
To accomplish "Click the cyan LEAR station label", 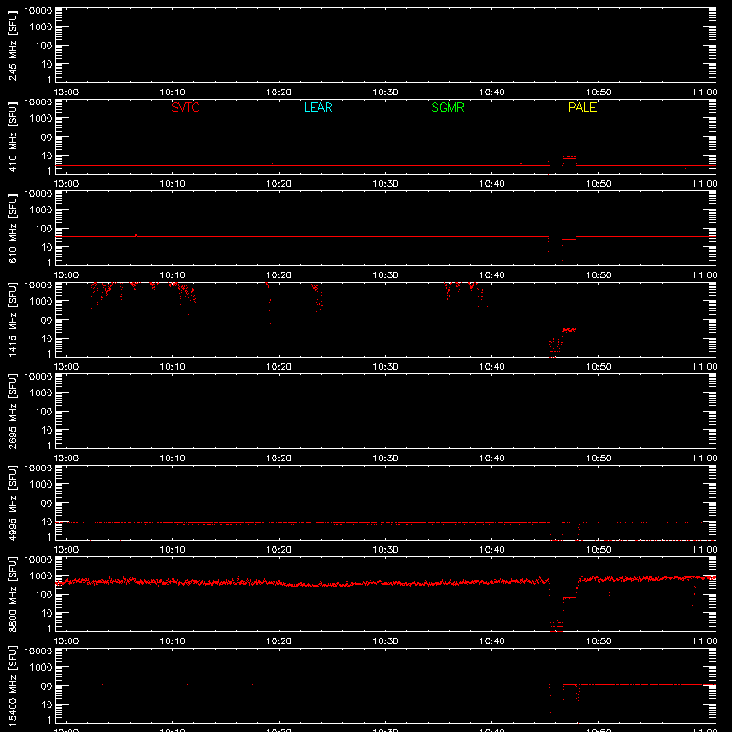I will [x=318, y=107].
